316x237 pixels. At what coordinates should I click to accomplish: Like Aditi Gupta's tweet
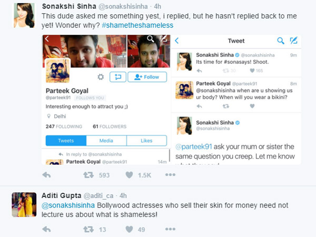tap(129, 229)
